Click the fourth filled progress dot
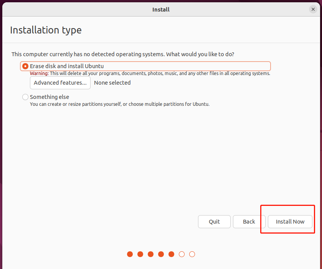Screen dimensions: 322x269 (161, 254)
